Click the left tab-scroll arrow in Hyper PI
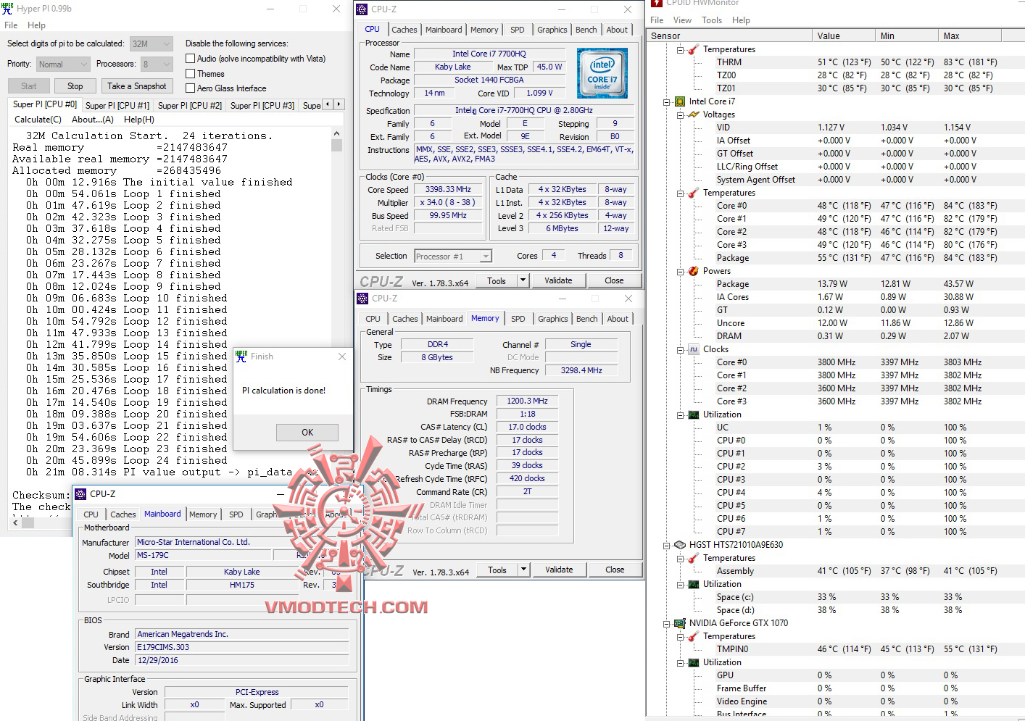The height and width of the screenshot is (721, 1025). coord(328,104)
